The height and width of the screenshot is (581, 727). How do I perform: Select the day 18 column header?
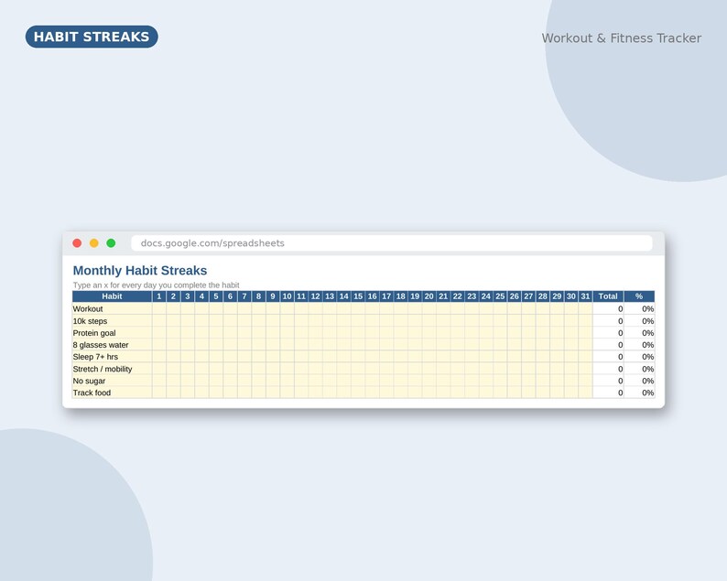click(x=401, y=296)
